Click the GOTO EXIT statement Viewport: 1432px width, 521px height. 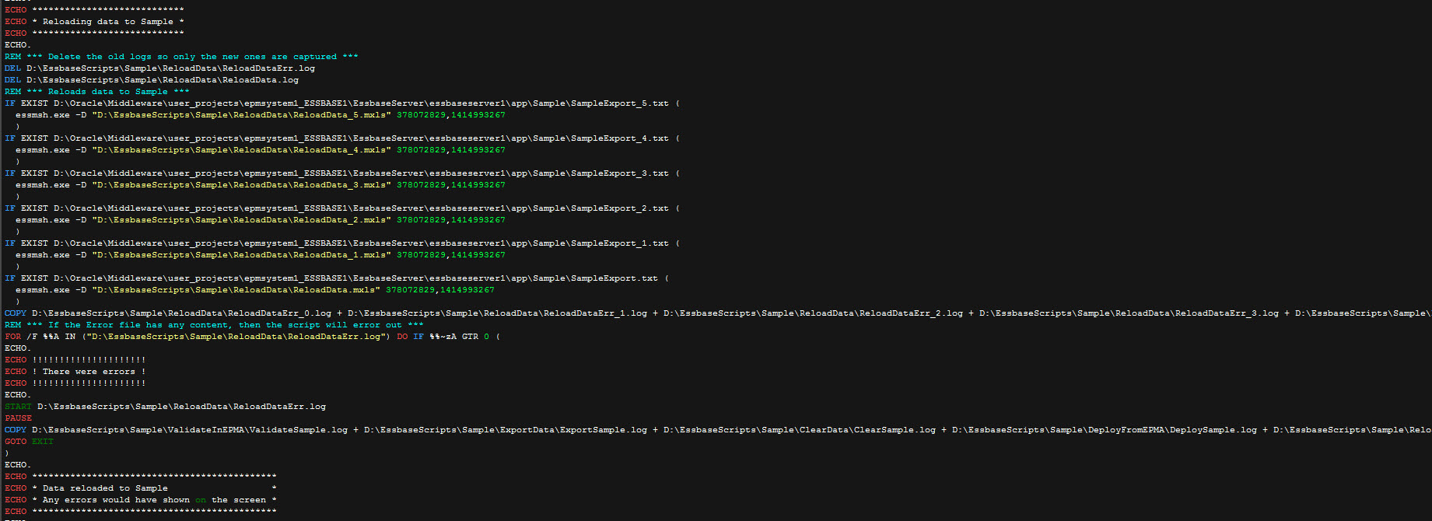coord(29,442)
